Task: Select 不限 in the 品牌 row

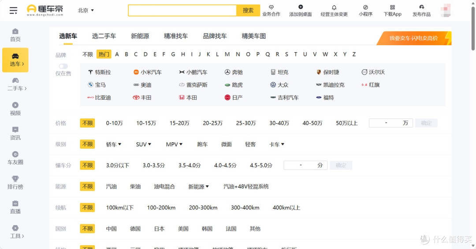Action: coord(87,54)
